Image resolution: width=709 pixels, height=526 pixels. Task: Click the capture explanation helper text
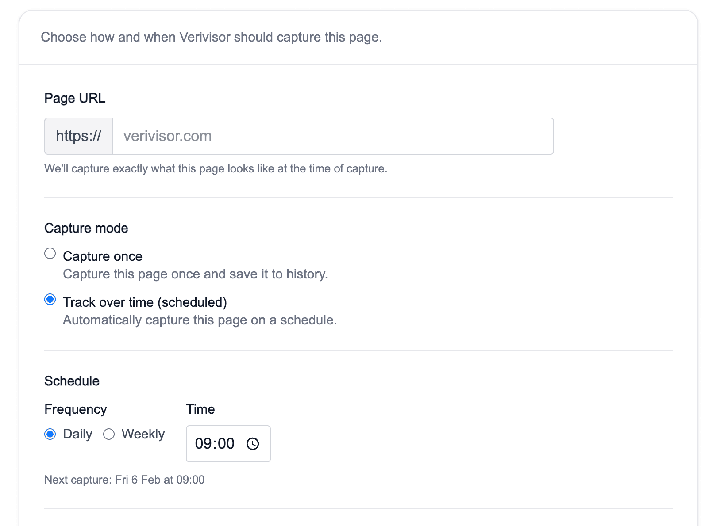215,168
